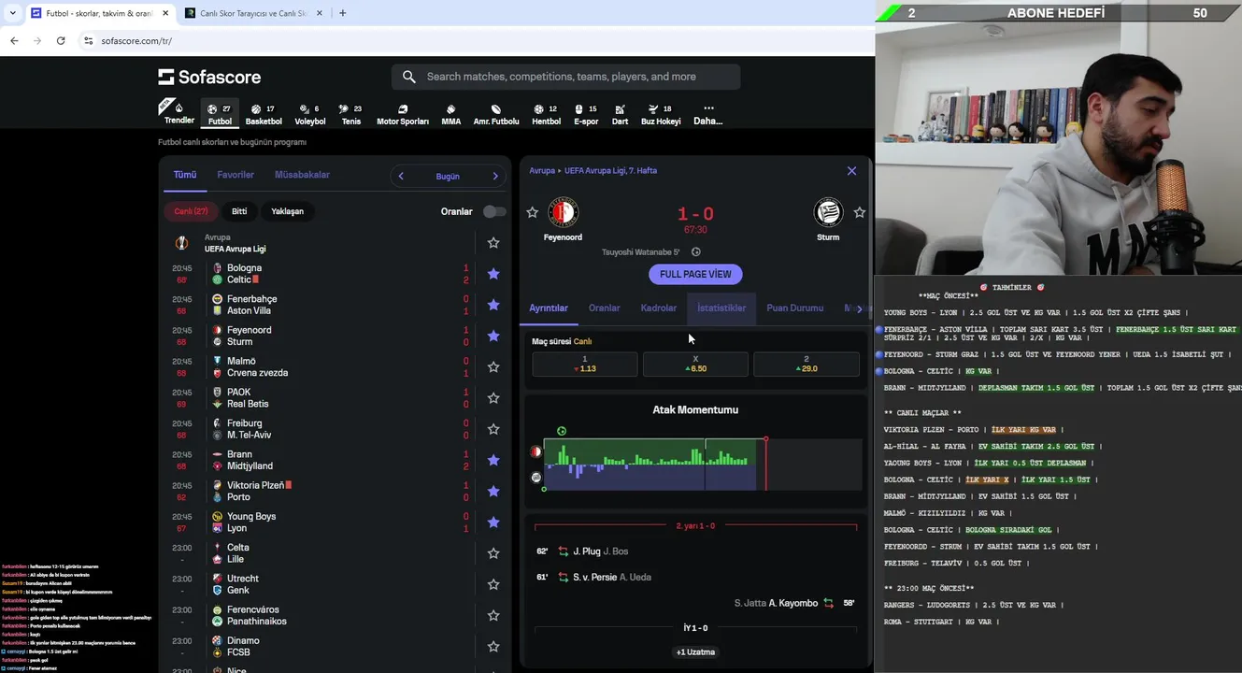Click the Sofascore logo
This screenshot has width=1242, height=673.
click(x=209, y=77)
